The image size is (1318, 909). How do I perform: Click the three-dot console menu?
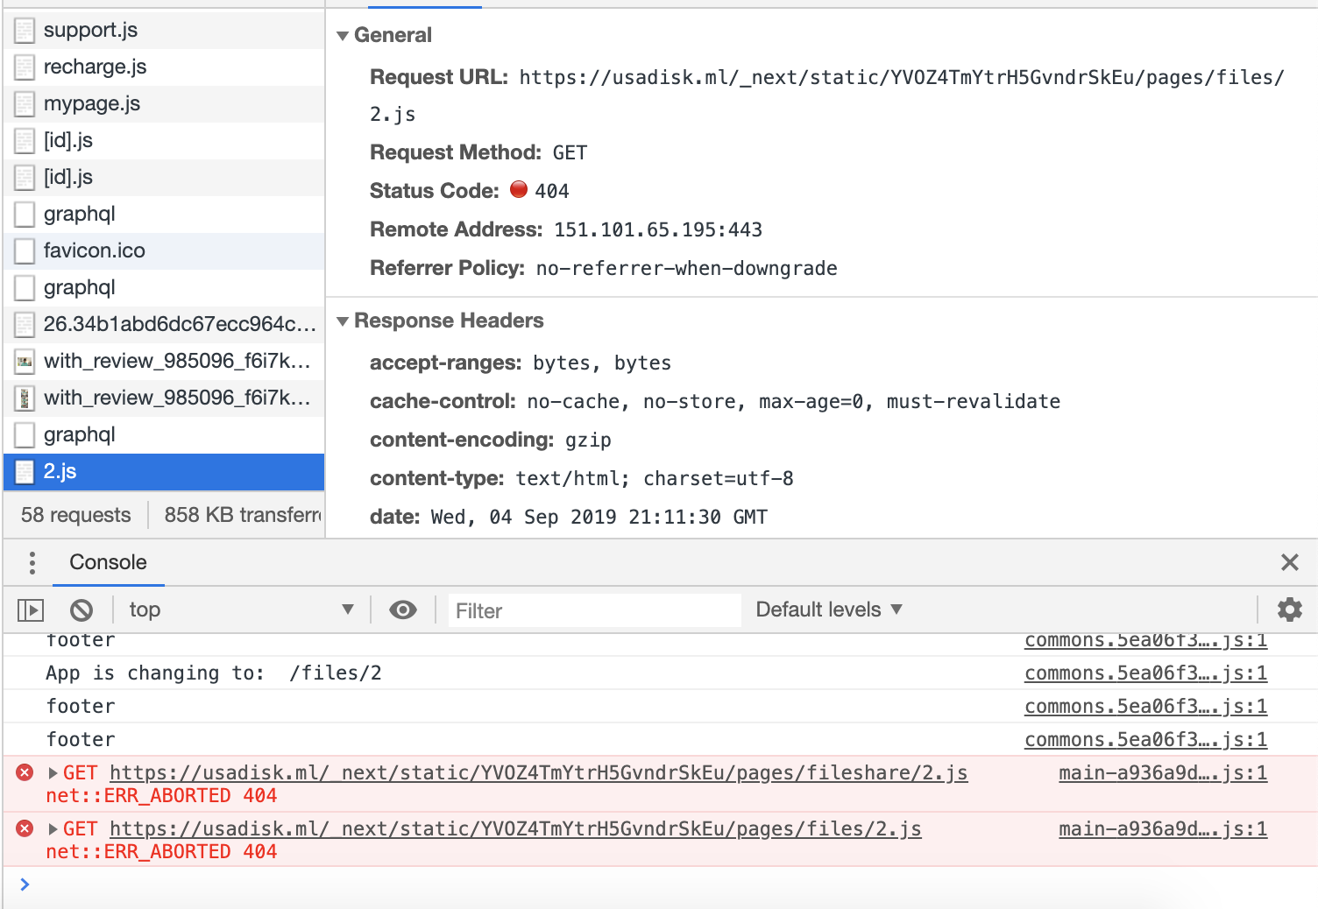32,562
